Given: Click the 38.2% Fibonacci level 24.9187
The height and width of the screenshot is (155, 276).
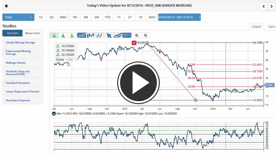Looking at the screenshot, I should pyautogui.click(x=257, y=78).
